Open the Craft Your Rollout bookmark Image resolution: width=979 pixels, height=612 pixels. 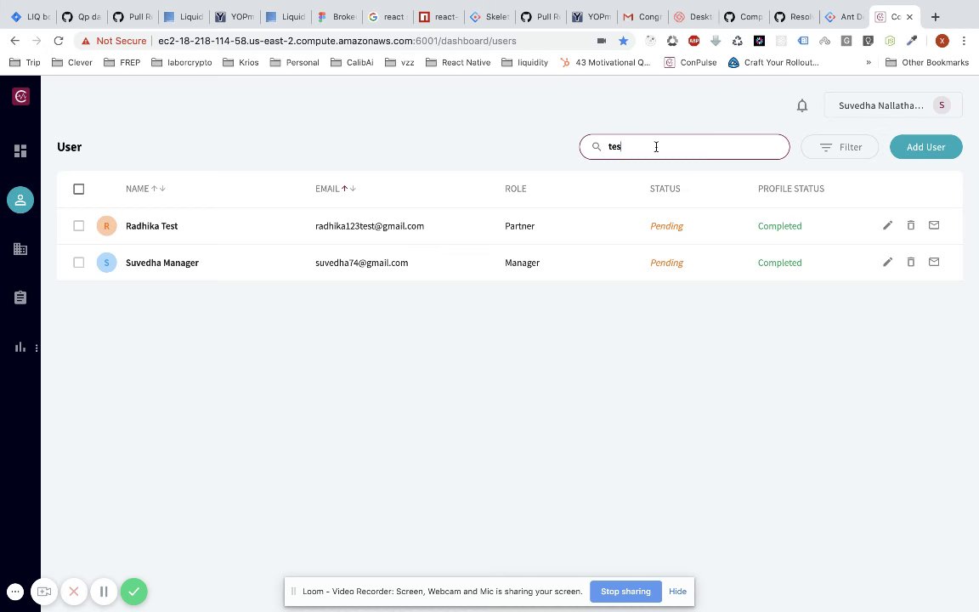coord(773,62)
